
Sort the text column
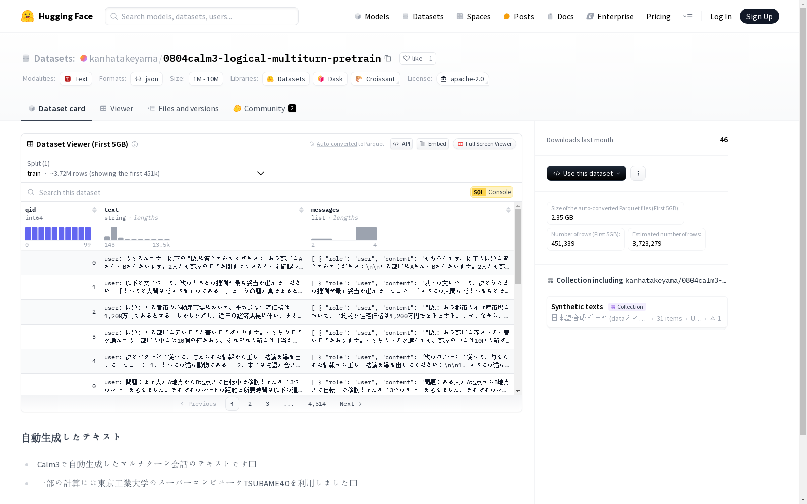click(x=301, y=210)
